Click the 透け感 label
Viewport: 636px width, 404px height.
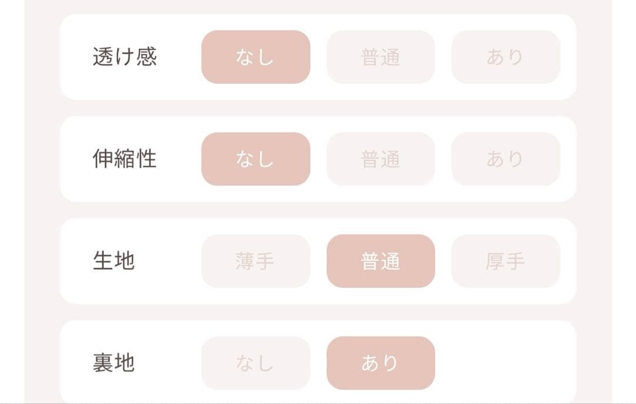pyautogui.click(x=125, y=57)
